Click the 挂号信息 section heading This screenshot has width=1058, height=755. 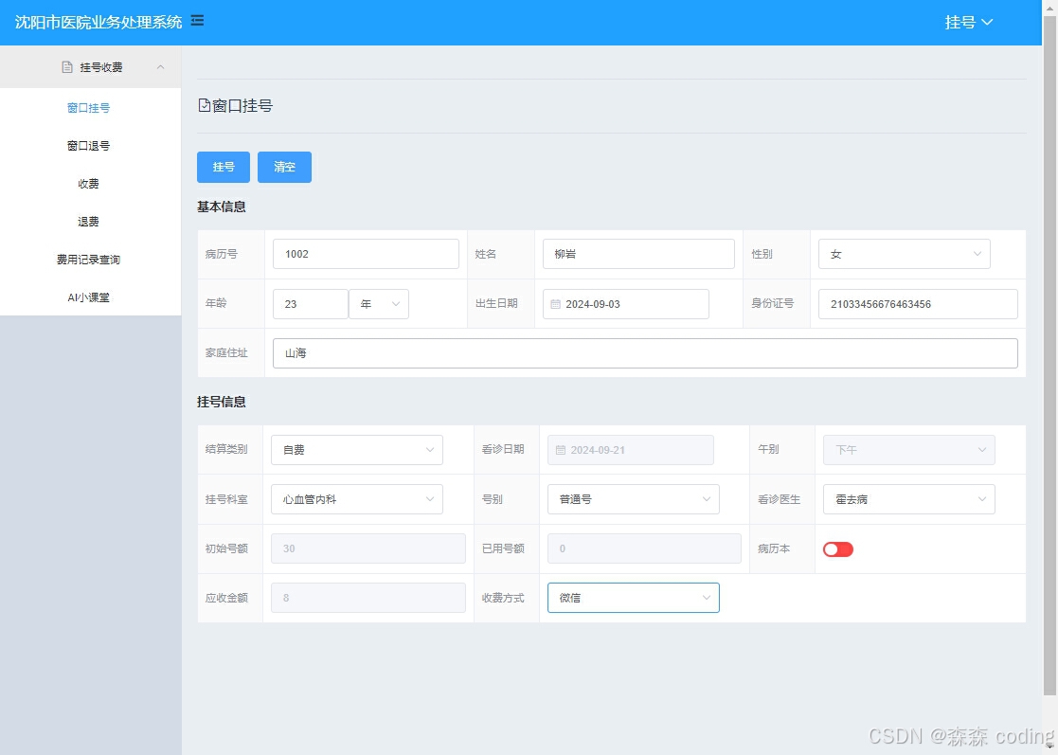[x=222, y=402]
